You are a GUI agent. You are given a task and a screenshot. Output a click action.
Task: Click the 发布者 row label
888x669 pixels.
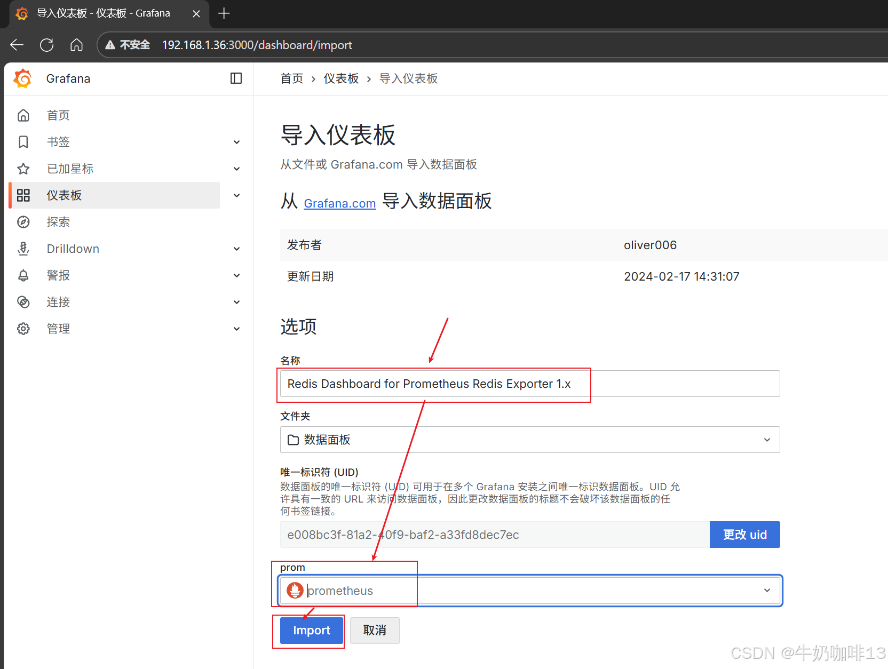pyautogui.click(x=304, y=245)
